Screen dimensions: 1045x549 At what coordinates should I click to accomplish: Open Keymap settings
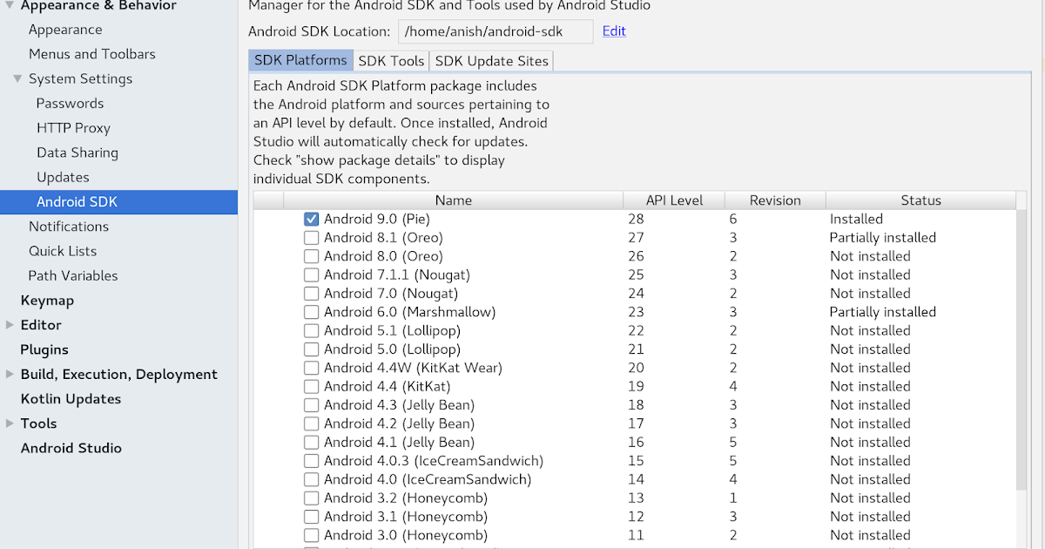47,301
